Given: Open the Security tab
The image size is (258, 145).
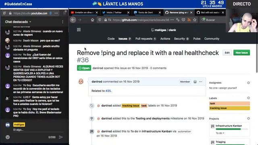Looking at the screenshot, I should point(181,39).
